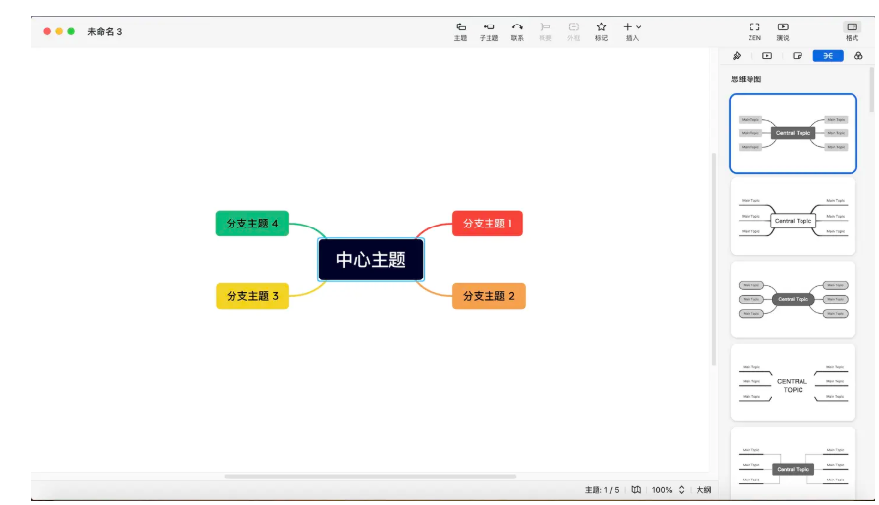
Task: Click the green 分支主题 4 node
Action: click(252, 224)
